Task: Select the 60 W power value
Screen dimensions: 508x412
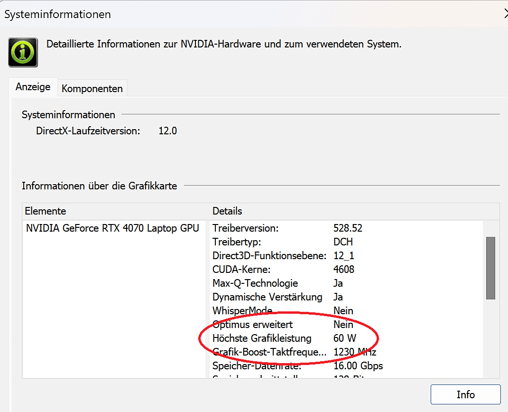Action: (x=345, y=338)
